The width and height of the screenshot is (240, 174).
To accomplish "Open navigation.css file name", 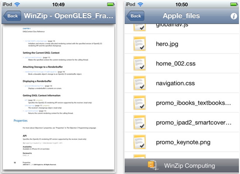I will (x=175, y=83).
